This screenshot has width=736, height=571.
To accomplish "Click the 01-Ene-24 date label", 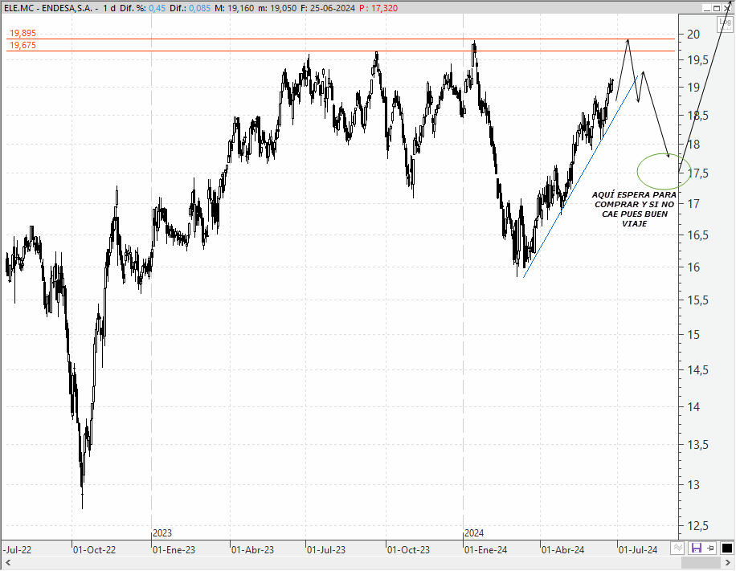I will (486, 549).
